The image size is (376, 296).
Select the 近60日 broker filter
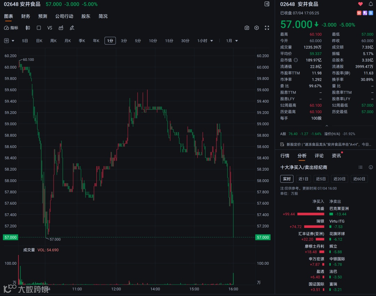click(x=359, y=179)
